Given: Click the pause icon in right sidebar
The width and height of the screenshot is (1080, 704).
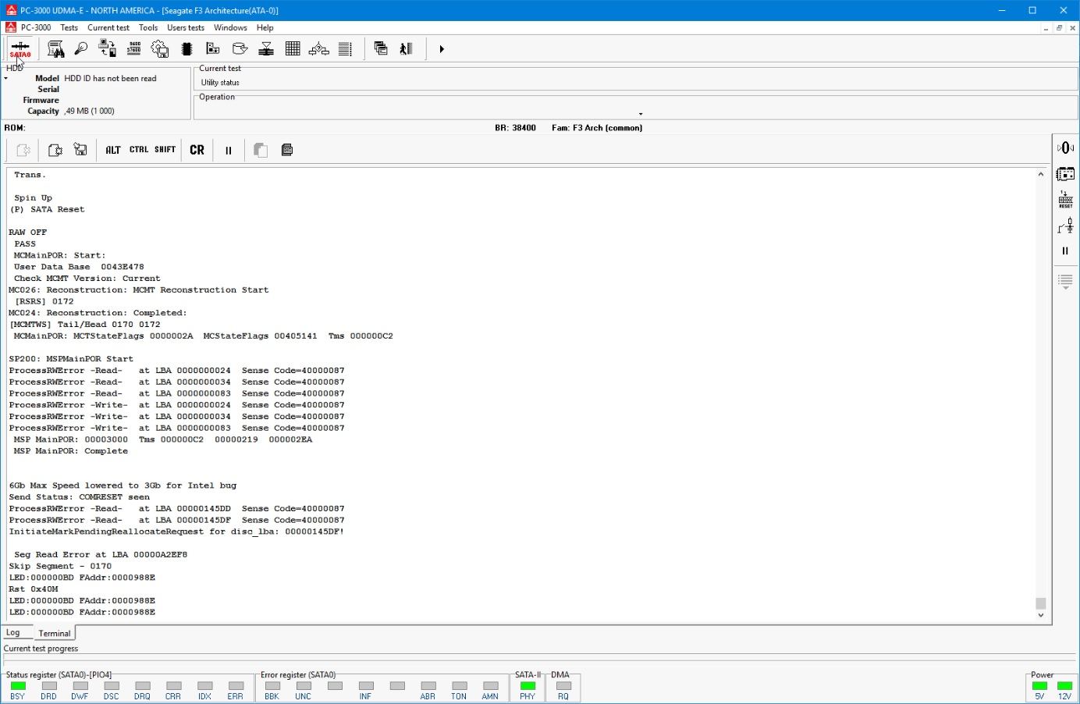Looking at the screenshot, I should pos(1065,251).
